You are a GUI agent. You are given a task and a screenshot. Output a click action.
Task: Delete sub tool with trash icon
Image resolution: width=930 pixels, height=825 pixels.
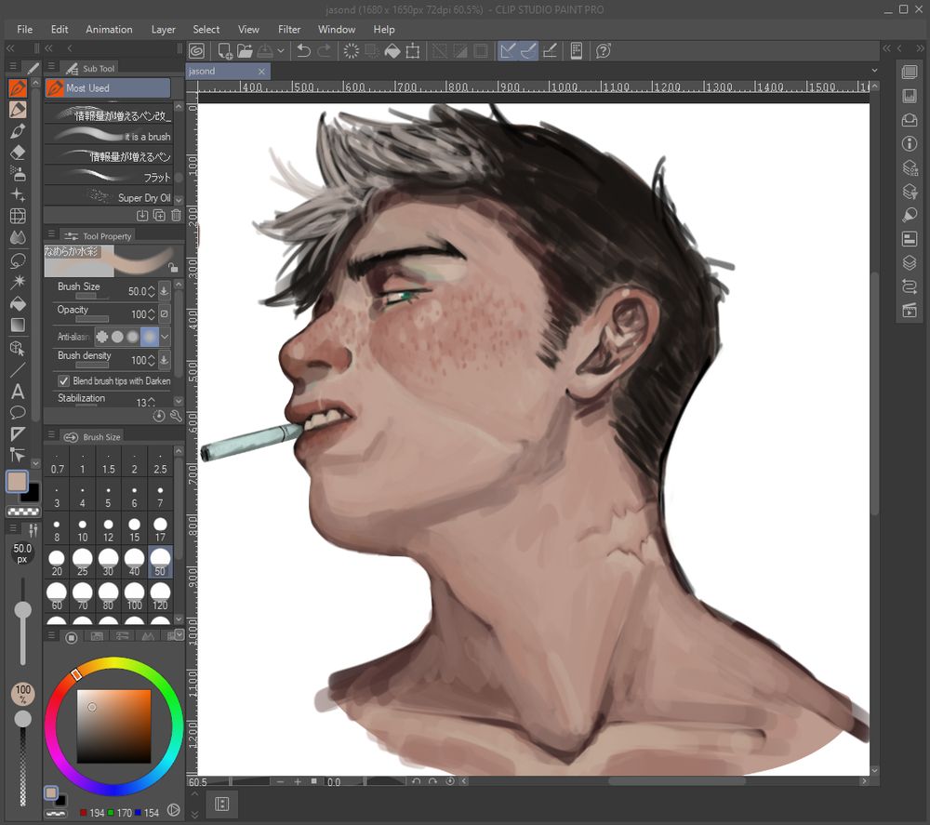click(x=176, y=216)
